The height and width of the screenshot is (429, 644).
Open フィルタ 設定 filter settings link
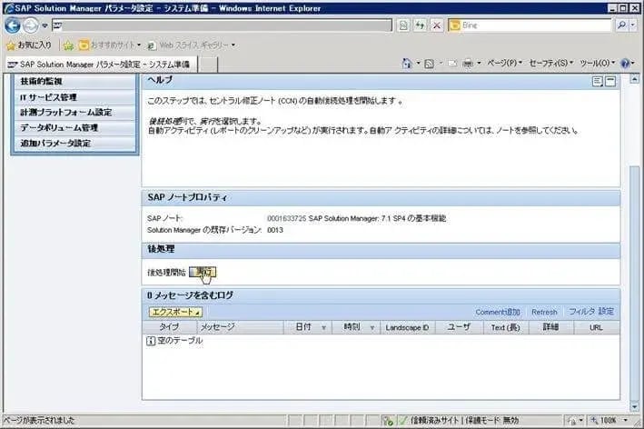(x=591, y=312)
